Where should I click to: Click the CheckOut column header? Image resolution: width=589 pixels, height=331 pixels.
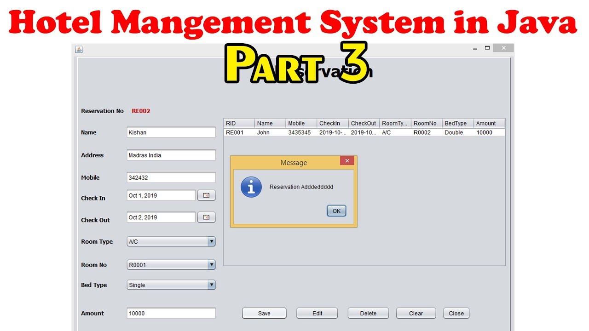pos(364,123)
